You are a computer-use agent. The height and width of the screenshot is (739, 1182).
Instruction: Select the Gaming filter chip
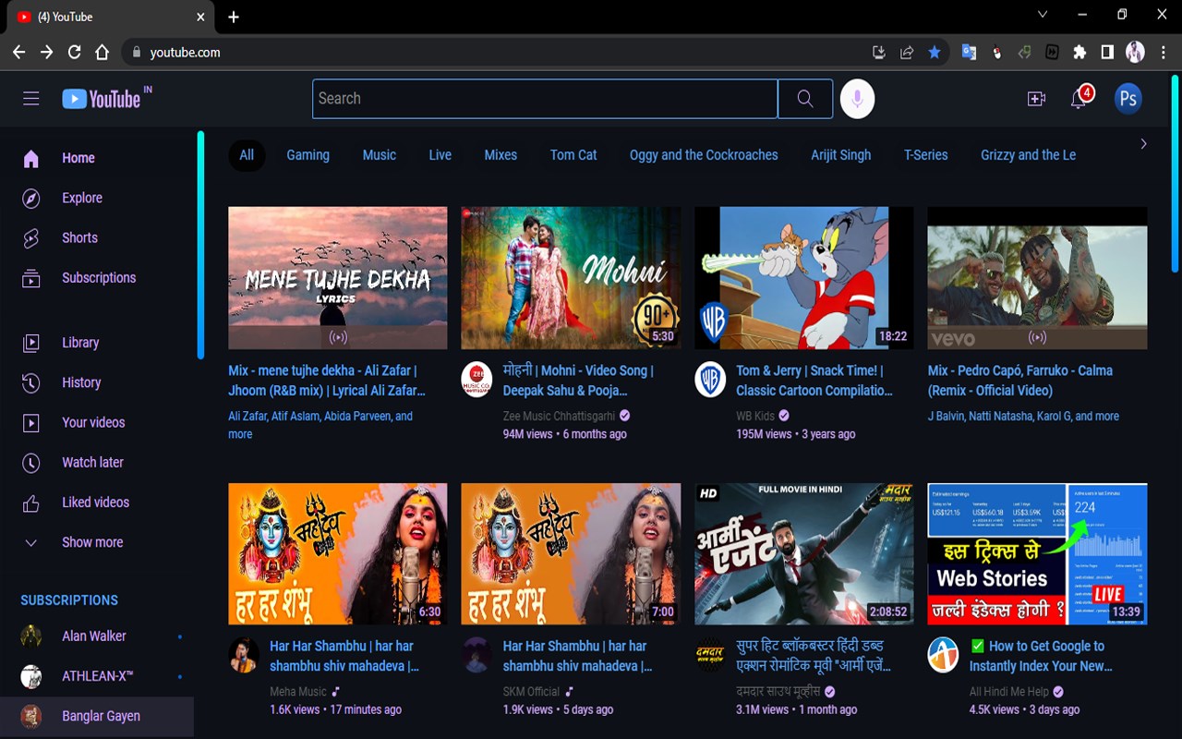point(308,155)
